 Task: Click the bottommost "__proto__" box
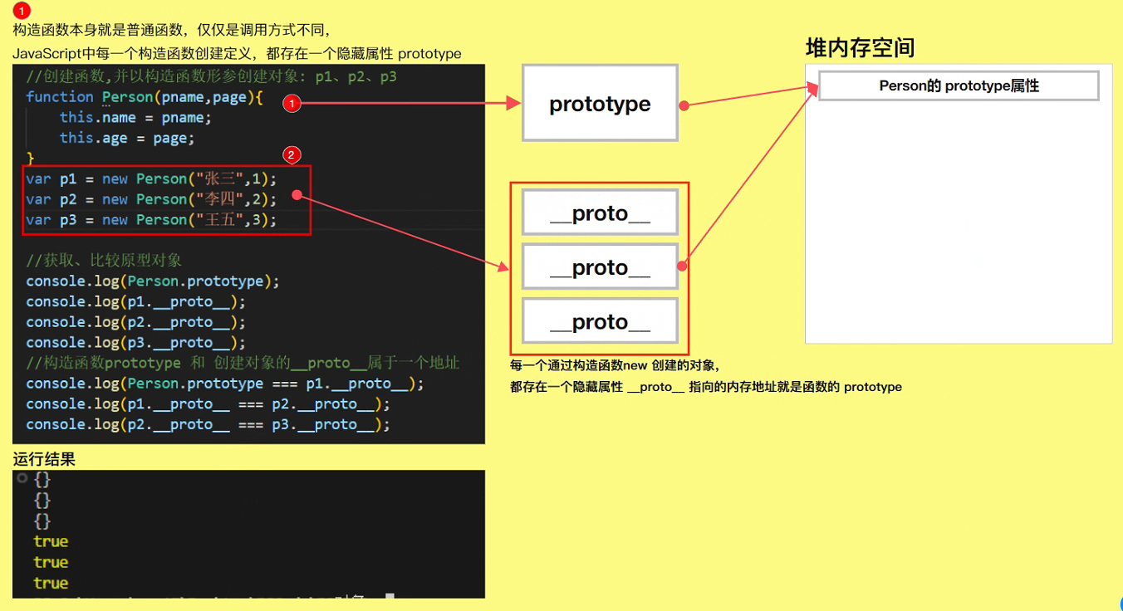600,321
